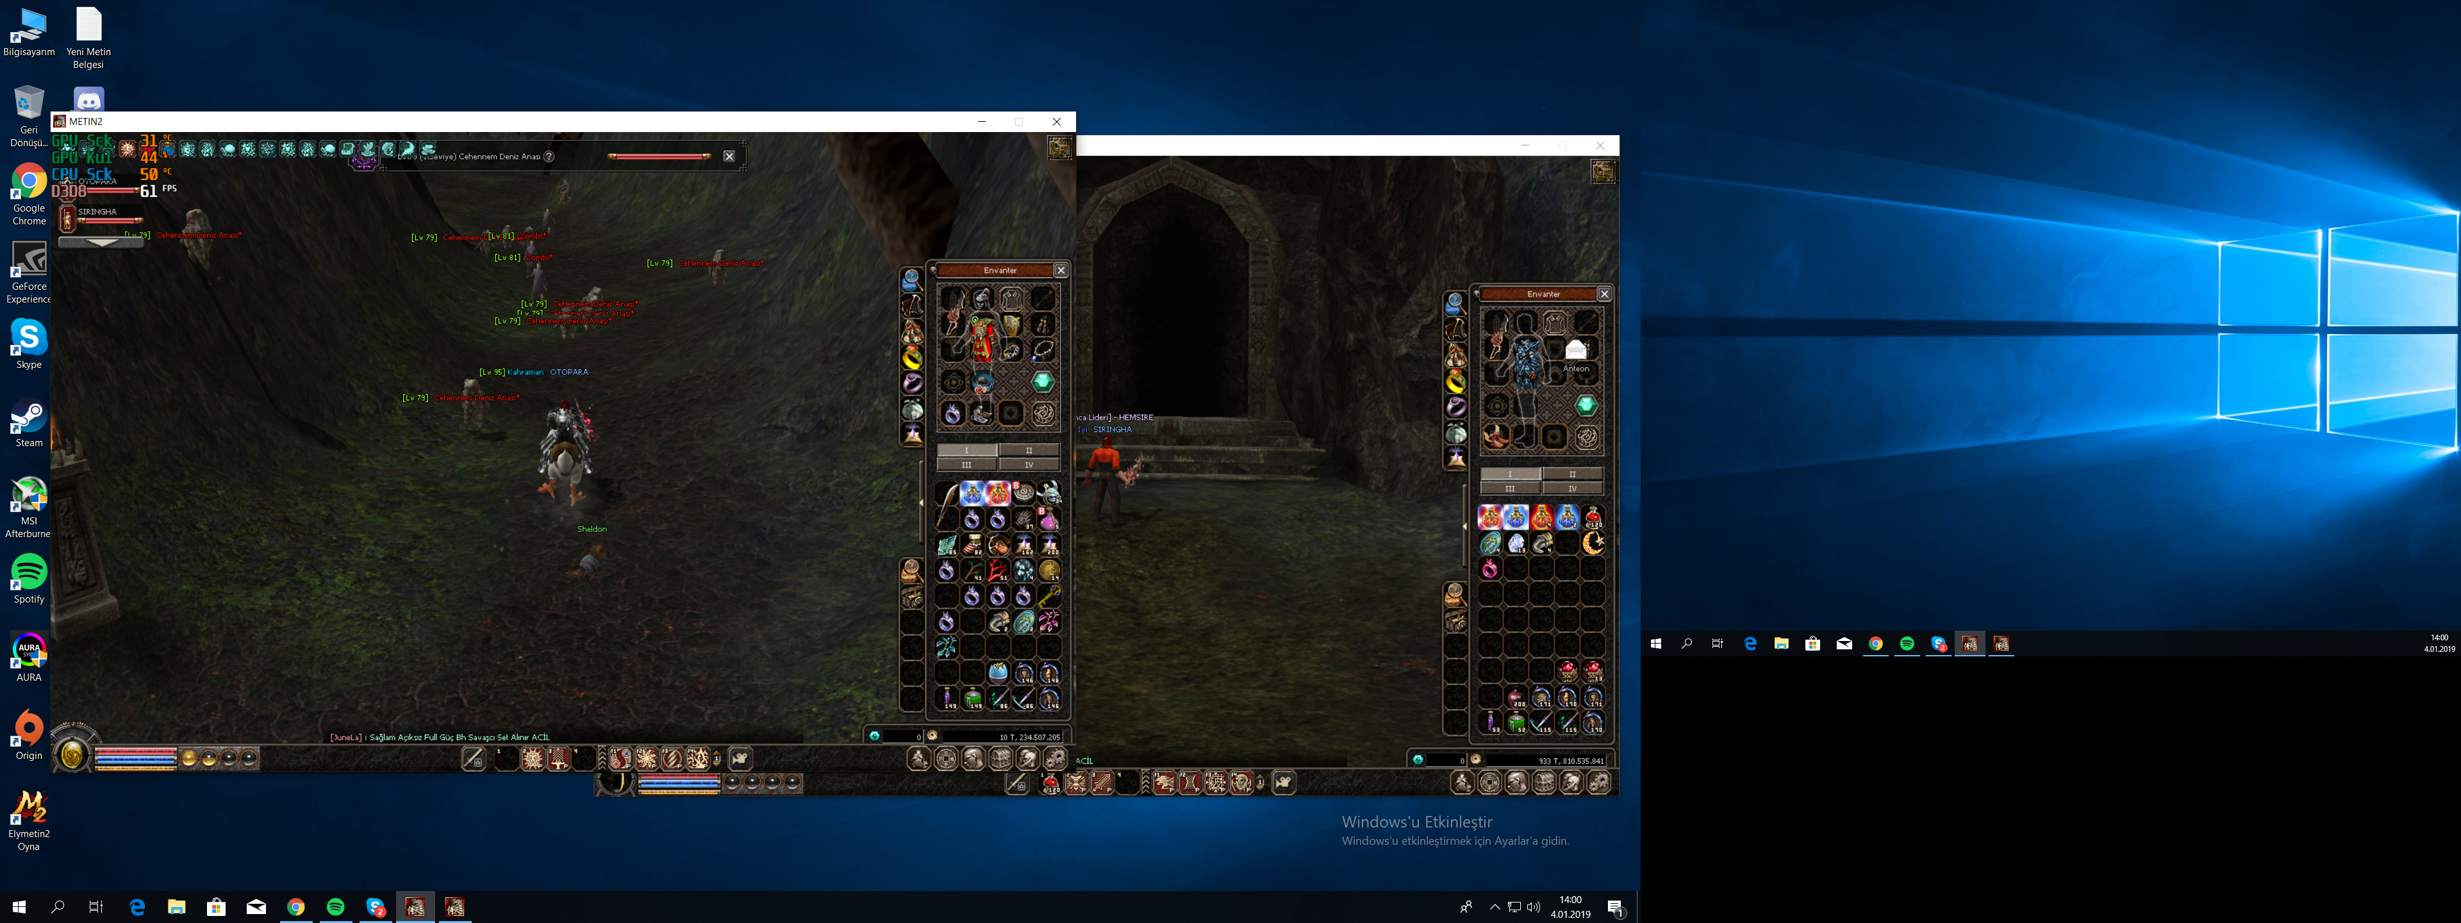Click green gem equipment slot in right Envanter

pyautogui.click(x=1586, y=405)
